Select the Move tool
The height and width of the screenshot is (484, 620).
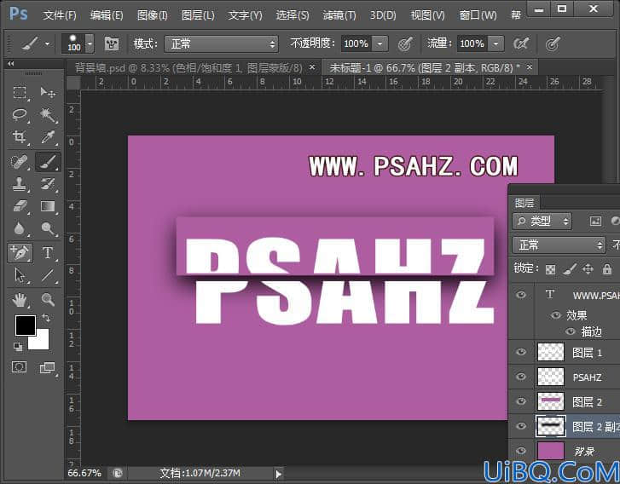48,92
